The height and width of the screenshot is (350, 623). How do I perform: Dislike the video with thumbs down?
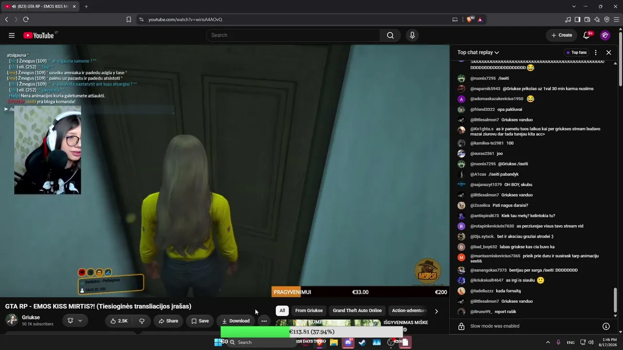(142, 321)
